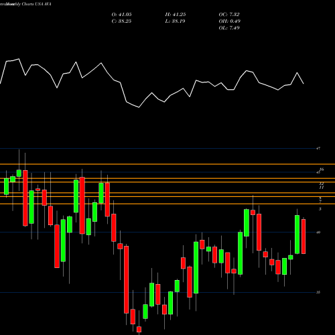Click the OL: 7.49 reading
The width and height of the screenshot is (335, 335).
tap(229, 28)
